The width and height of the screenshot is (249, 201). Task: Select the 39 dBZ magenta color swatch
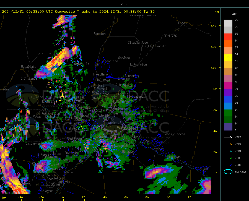pyautogui.click(x=228, y=85)
